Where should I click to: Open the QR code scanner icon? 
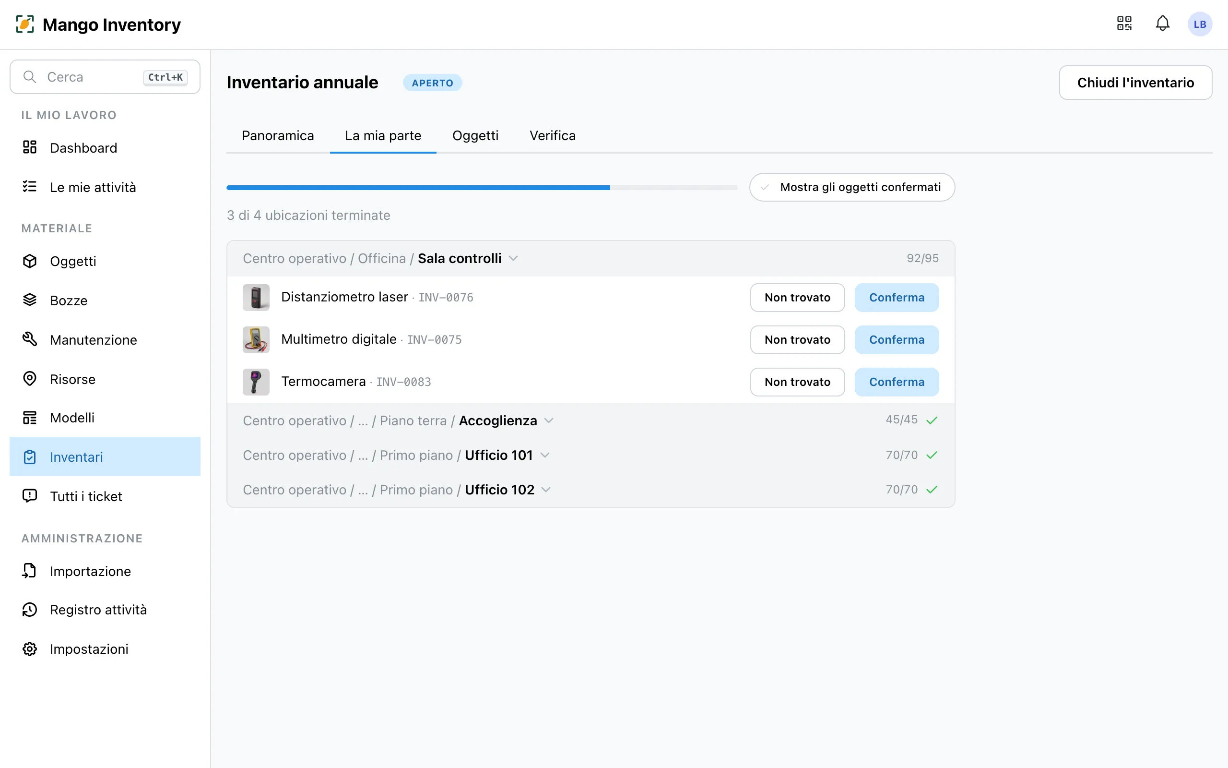tap(1124, 24)
